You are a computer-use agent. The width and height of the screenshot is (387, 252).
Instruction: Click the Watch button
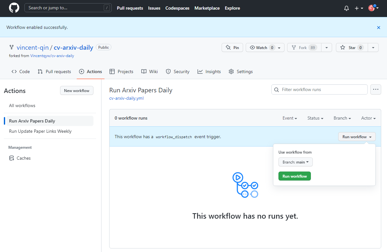coord(265,47)
